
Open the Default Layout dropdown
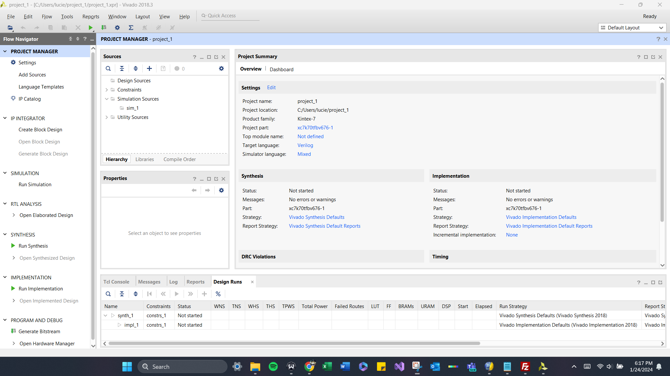click(632, 28)
